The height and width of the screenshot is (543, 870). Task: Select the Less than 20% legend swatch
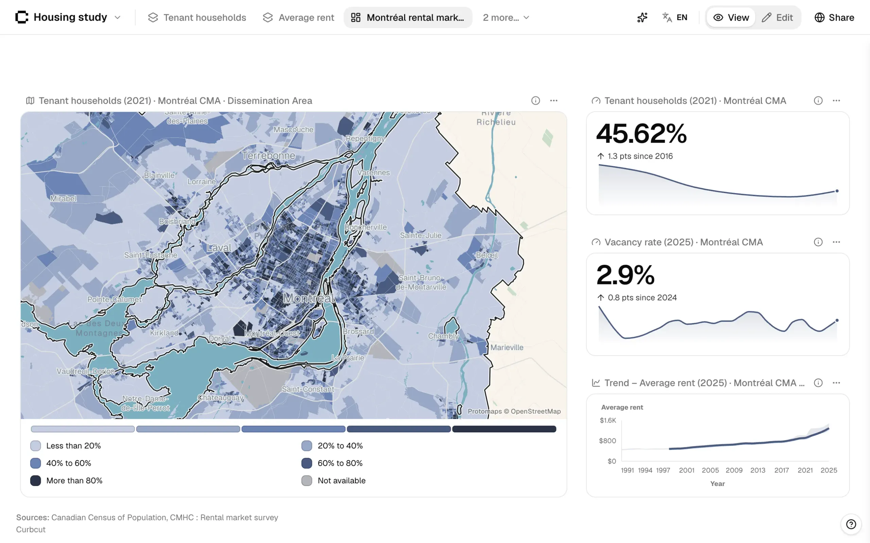[x=36, y=446]
